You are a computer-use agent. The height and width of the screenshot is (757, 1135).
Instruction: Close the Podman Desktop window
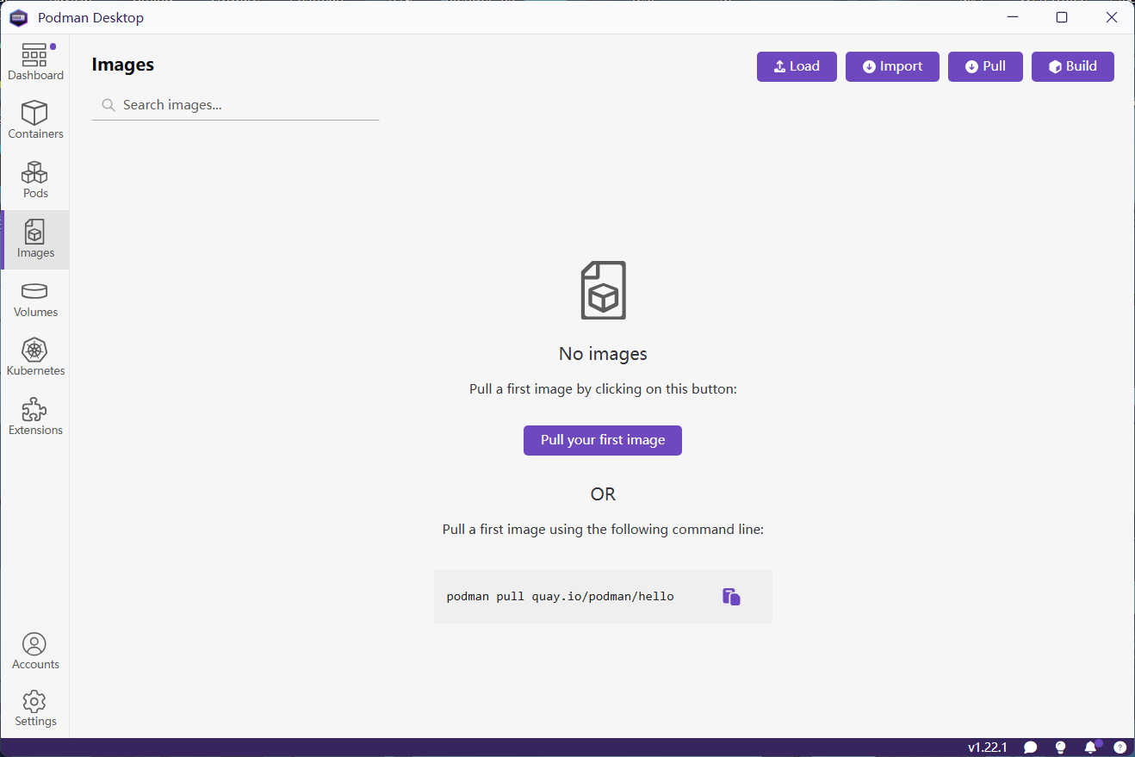[1111, 17]
